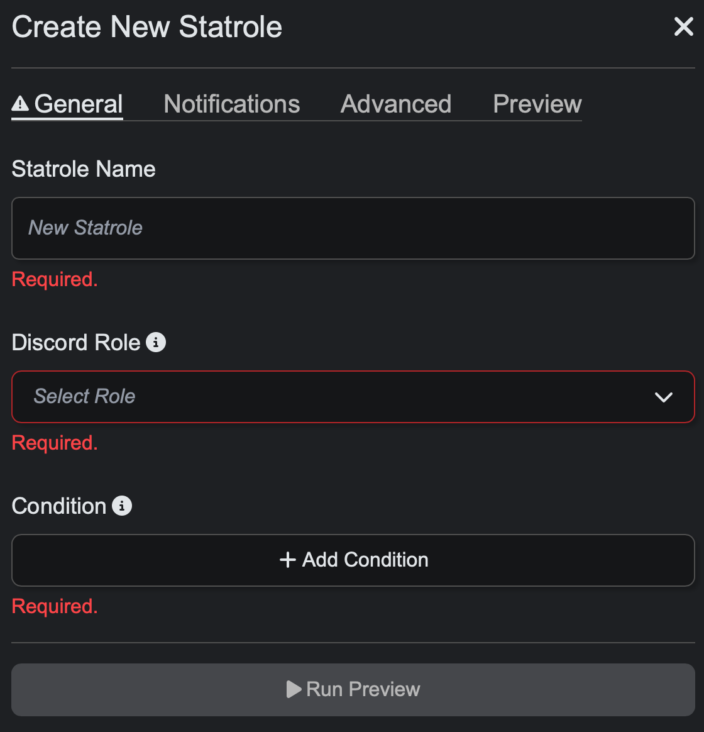Click the warning icon on General tab

coord(20,104)
